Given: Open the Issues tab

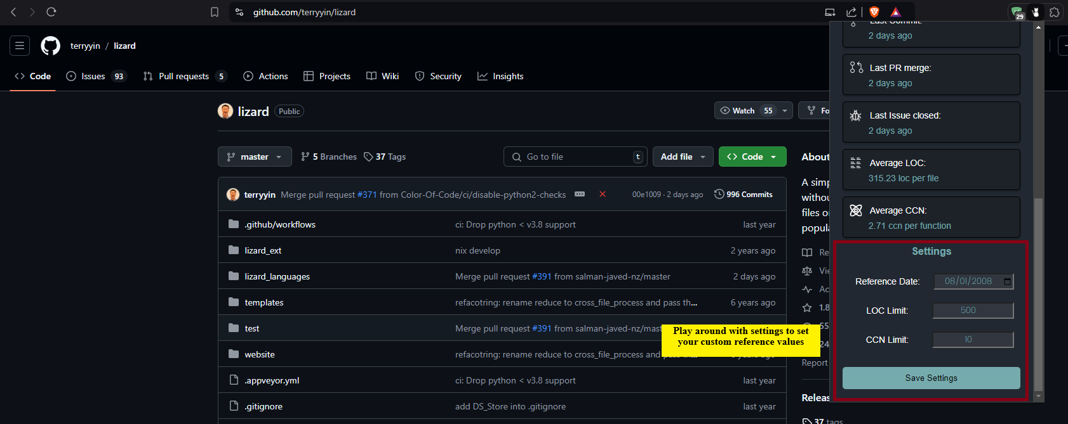Looking at the screenshot, I should [x=97, y=76].
